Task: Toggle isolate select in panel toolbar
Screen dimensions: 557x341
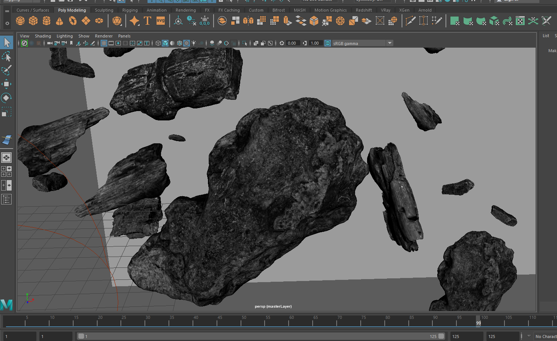Action: [245, 43]
